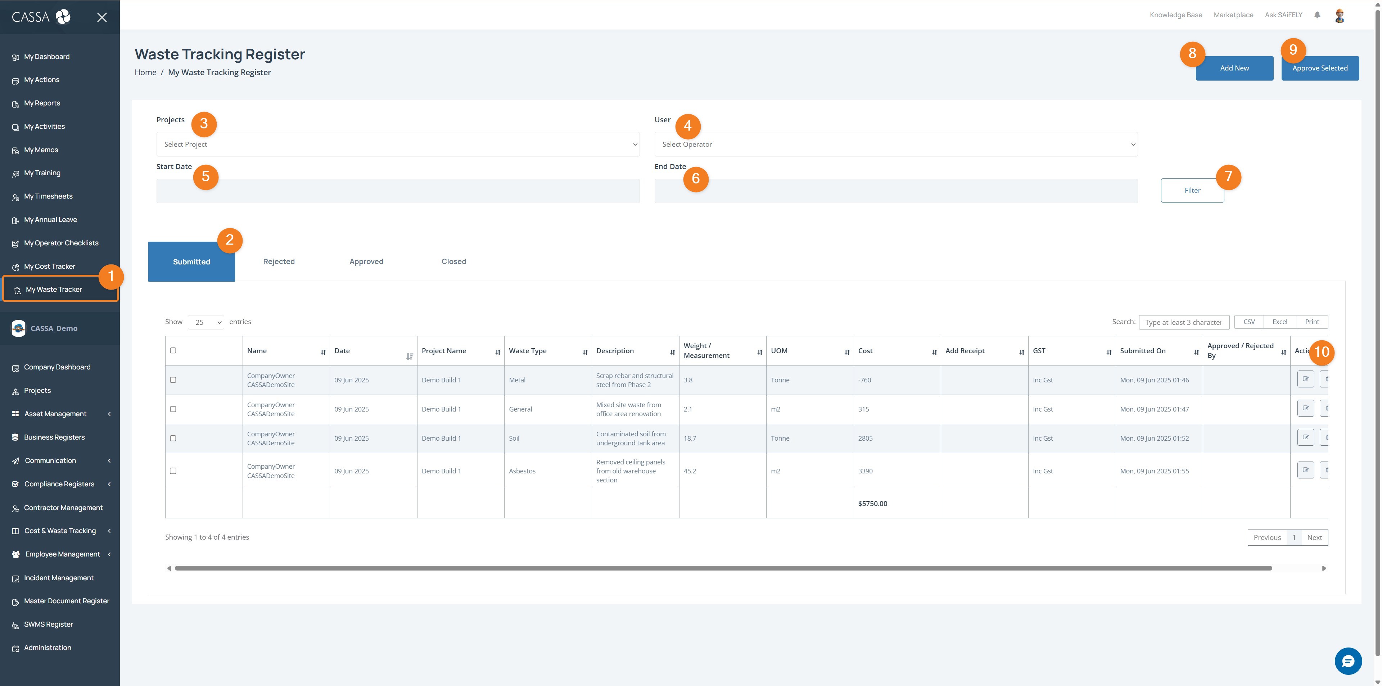Switch to the Rejected tab
The width and height of the screenshot is (1382, 686).
279,261
